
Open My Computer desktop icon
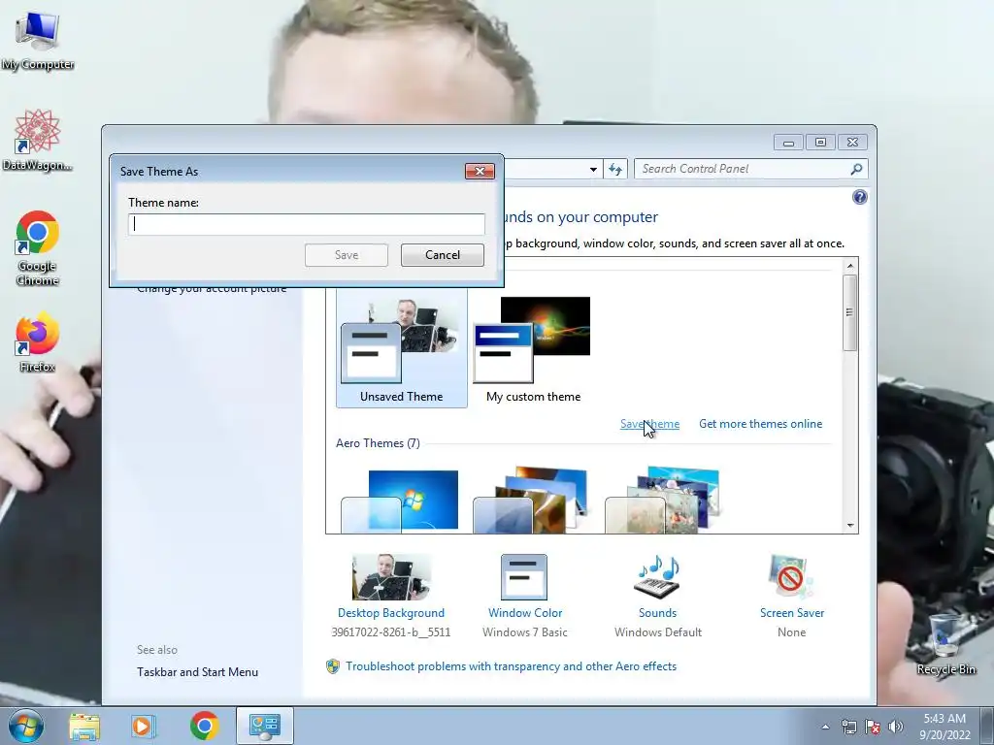[38, 39]
